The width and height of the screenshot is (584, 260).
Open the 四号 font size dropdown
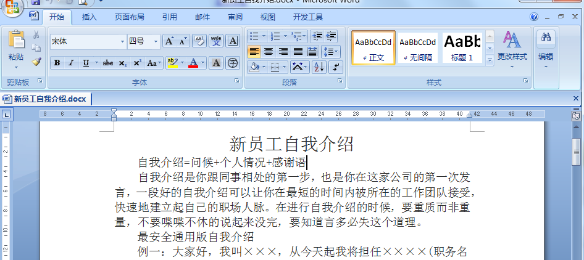[x=156, y=42]
